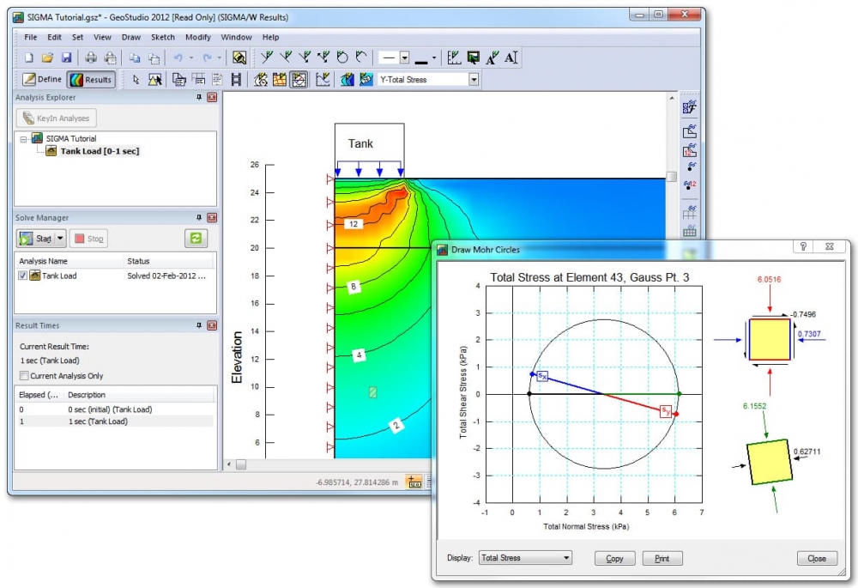Click the KeyIn Analyses button
The image size is (858, 588).
pos(57,118)
